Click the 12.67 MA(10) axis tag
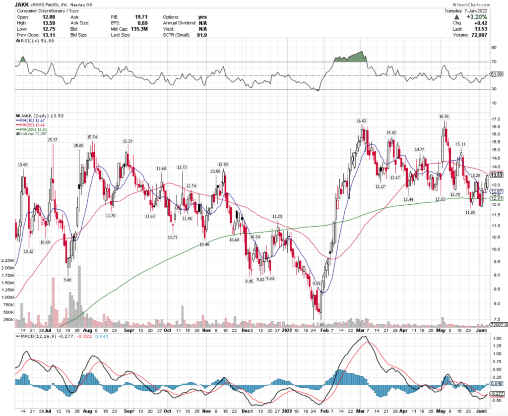The width and height of the screenshot is (508, 416). click(x=497, y=191)
